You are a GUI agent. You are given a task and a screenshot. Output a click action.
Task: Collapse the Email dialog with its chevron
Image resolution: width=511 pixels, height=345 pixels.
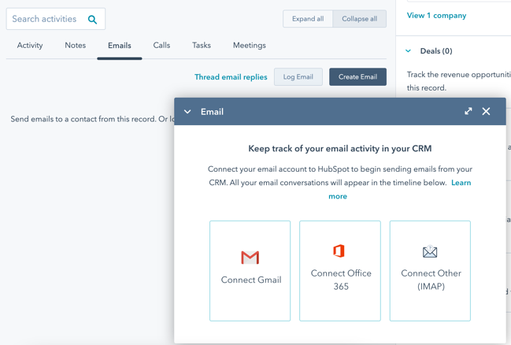coord(187,112)
